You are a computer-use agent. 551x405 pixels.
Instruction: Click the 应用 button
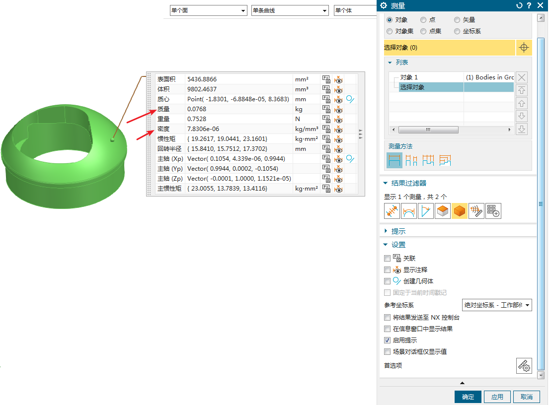[497, 397]
